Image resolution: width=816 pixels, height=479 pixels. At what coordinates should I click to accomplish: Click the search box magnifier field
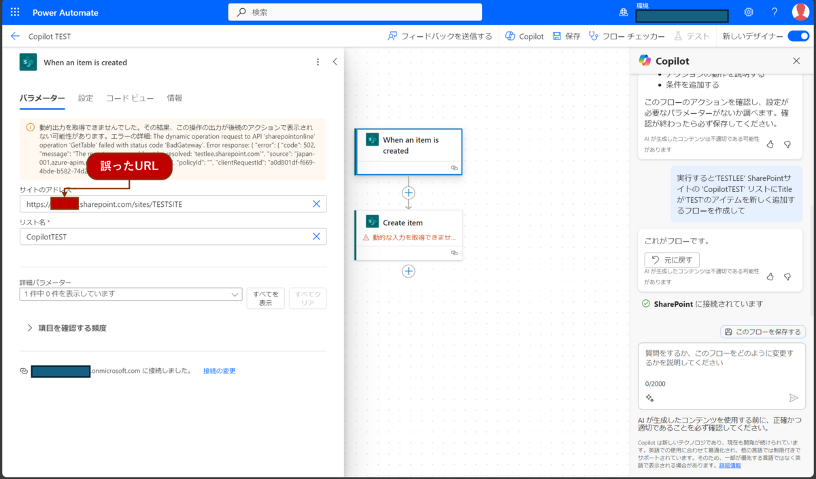(x=355, y=12)
